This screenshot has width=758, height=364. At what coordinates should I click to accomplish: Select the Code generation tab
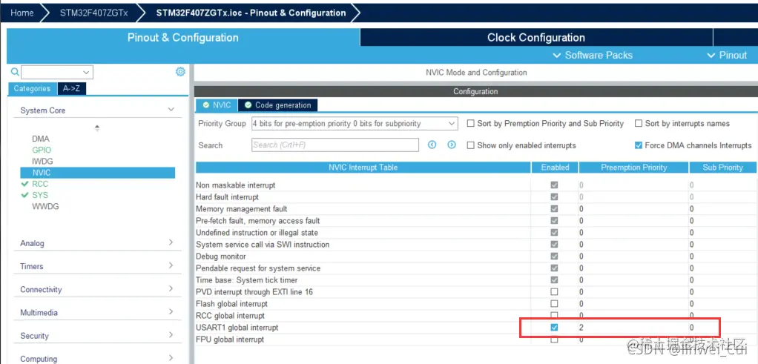coord(278,105)
